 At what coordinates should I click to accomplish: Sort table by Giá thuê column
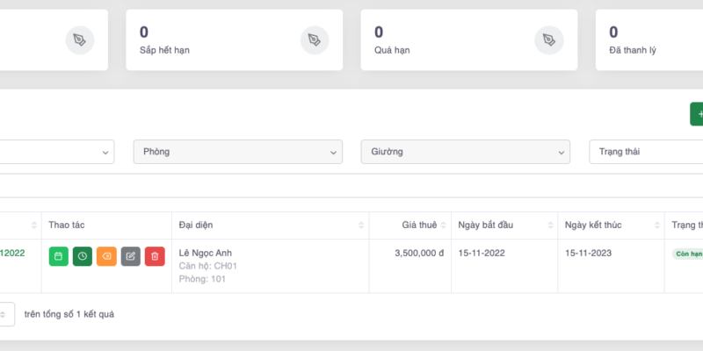pyautogui.click(x=409, y=225)
